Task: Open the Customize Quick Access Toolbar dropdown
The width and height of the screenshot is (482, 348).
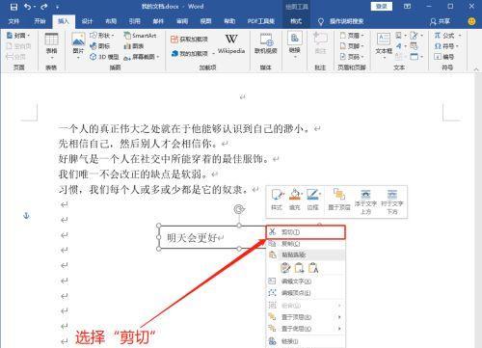Action: click(x=57, y=7)
